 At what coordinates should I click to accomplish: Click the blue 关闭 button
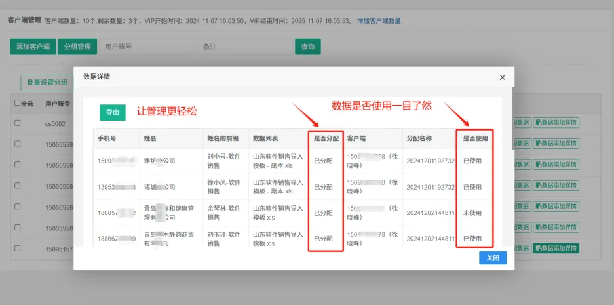point(493,258)
